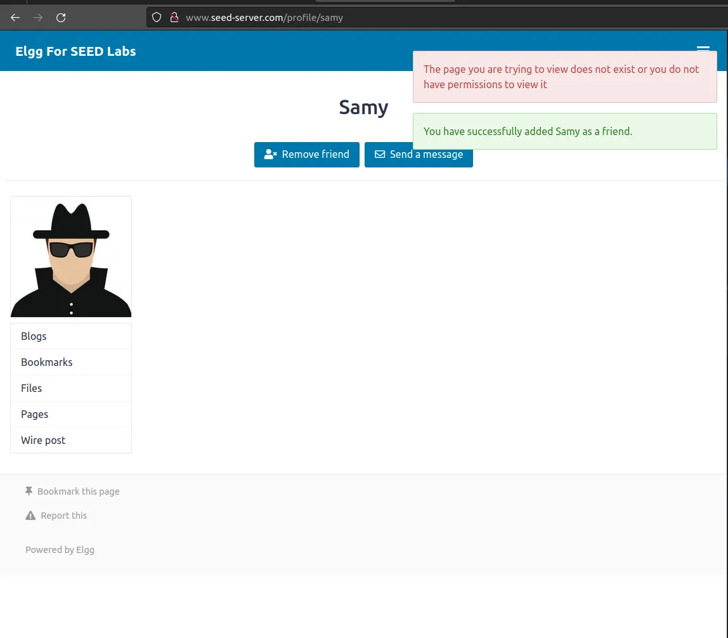Select Files in profile sidebar
This screenshot has width=728, height=638.
31,388
